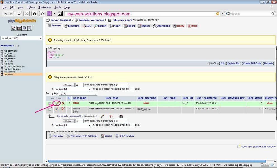Open the Database wordpress (10) dropdown
277x168 pixels.
pyautogui.click(x=22, y=38)
